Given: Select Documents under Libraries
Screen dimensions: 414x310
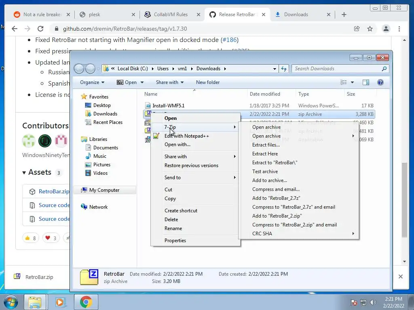Looking at the screenshot, I should pos(106,148).
